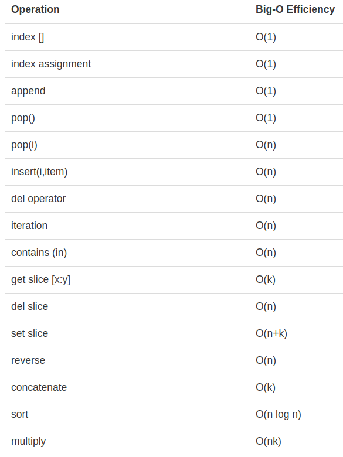
Task: Click the O(n log n) efficiency value
Action: (279, 414)
